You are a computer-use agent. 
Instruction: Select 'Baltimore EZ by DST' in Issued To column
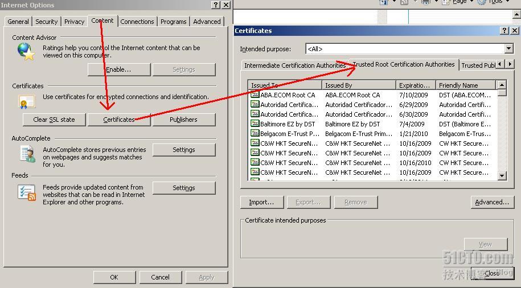[288, 124]
